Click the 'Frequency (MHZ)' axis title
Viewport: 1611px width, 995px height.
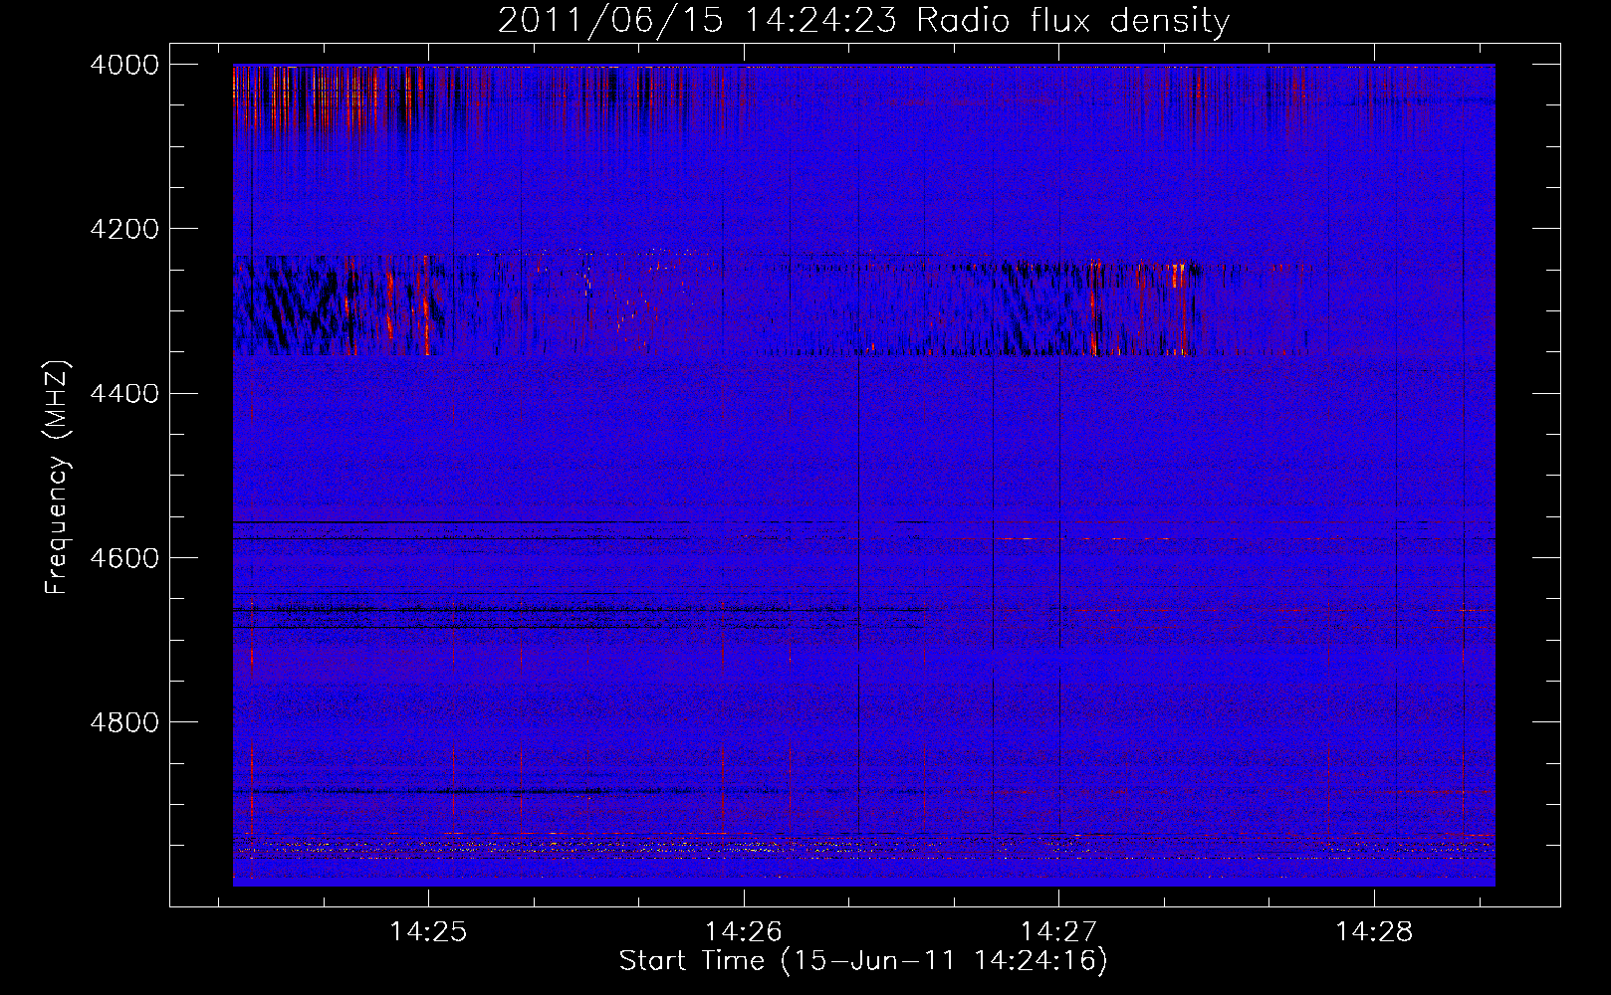(58, 477)
